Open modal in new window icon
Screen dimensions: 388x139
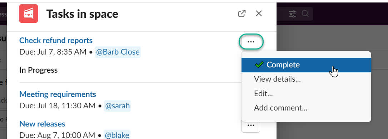click(242, 14)
